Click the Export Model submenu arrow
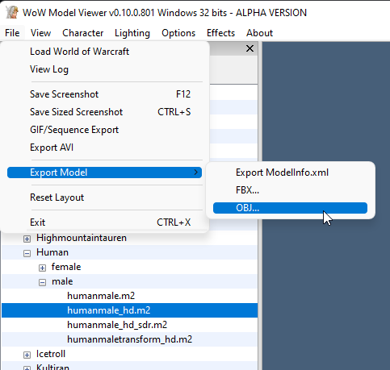The image size is (390, 370). (196, 173)
